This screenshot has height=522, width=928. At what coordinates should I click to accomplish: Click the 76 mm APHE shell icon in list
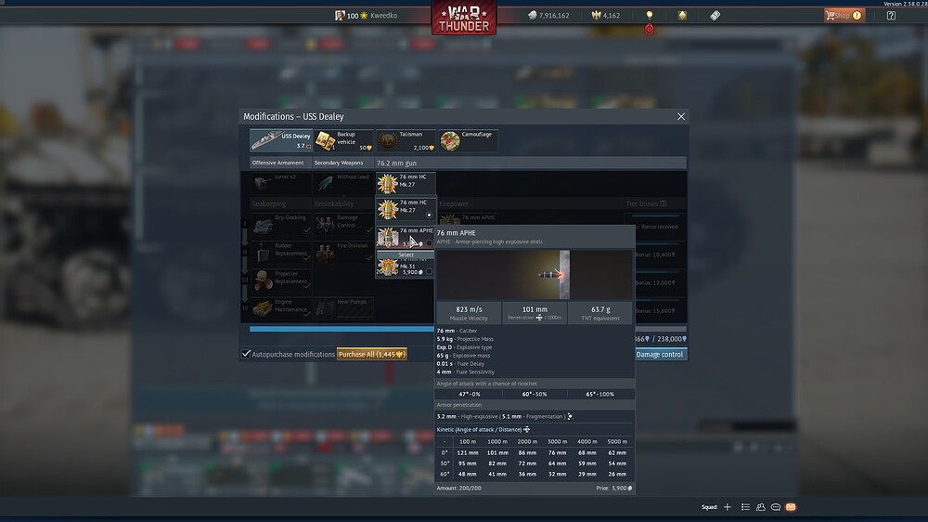click(x=388, y=237)
